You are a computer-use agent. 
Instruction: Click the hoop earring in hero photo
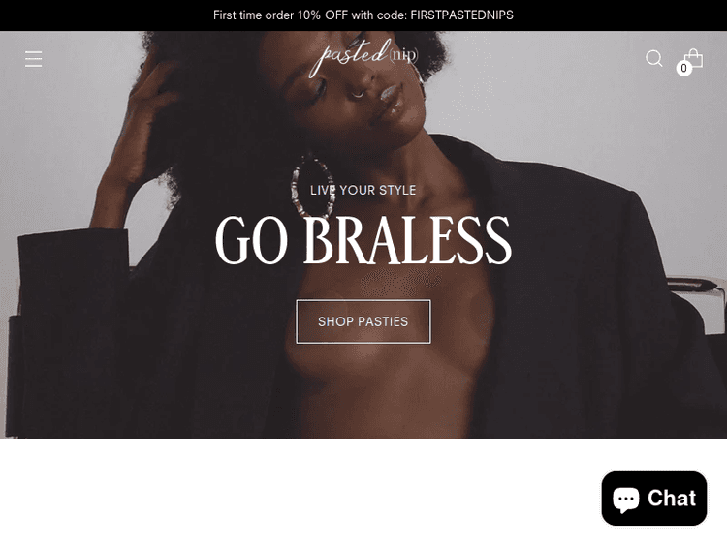[x=312, y=187]
